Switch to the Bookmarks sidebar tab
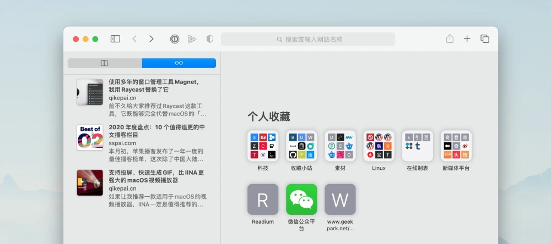Viewport: 551px width, 244px height. click(x=105, y=63)
